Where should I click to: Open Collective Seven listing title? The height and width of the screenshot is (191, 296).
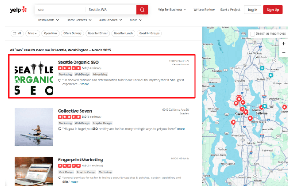[x=75, y=111]
